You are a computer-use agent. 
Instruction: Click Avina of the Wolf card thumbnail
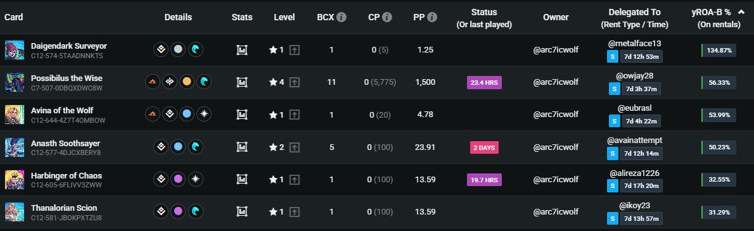(x=15, y=115)
